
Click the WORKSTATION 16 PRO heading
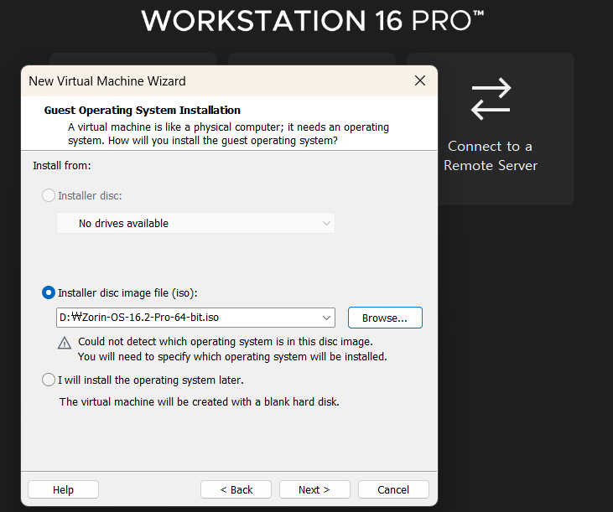coord(313,20)
